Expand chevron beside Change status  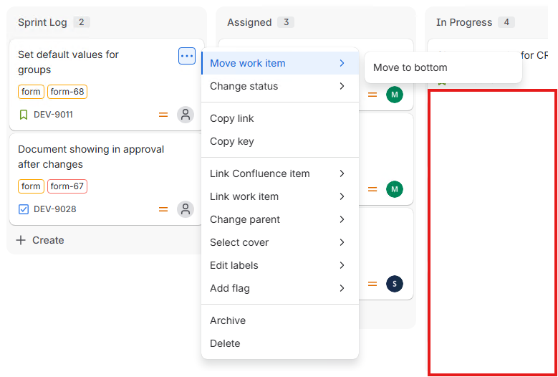pyautogui.click(x=342, y=86)
